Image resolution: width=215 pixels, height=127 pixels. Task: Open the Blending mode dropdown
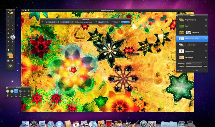(194, 63)
